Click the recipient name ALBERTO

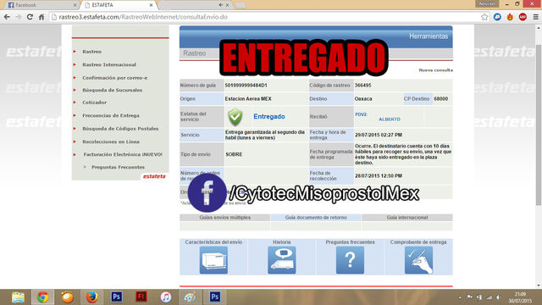pyautogui.click(x=390, y=119)
